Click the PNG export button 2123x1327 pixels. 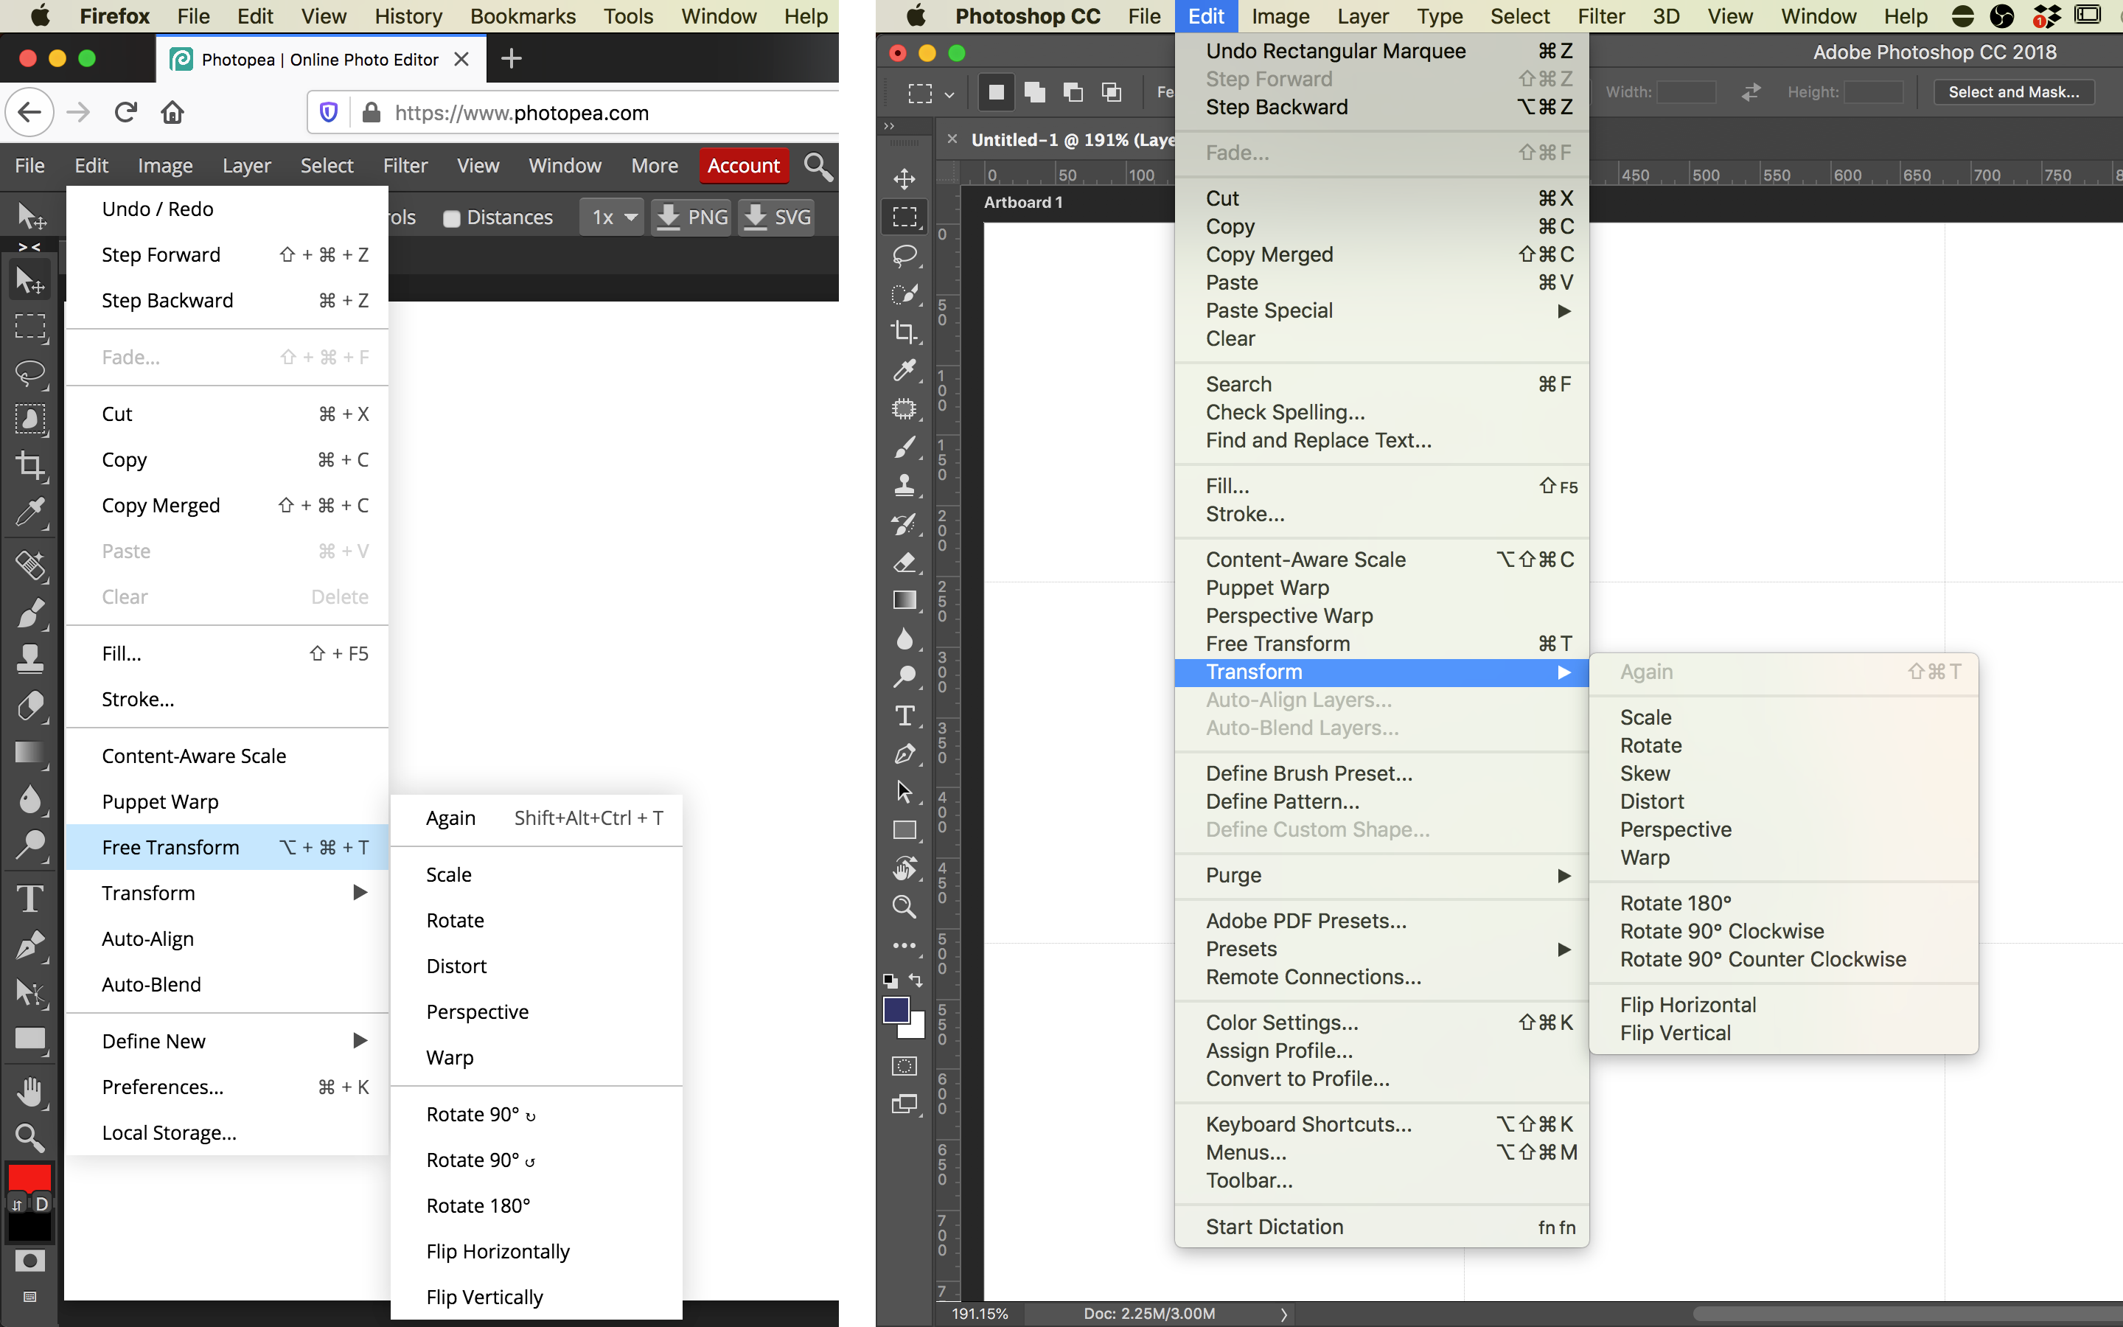(x=691, y=217)
